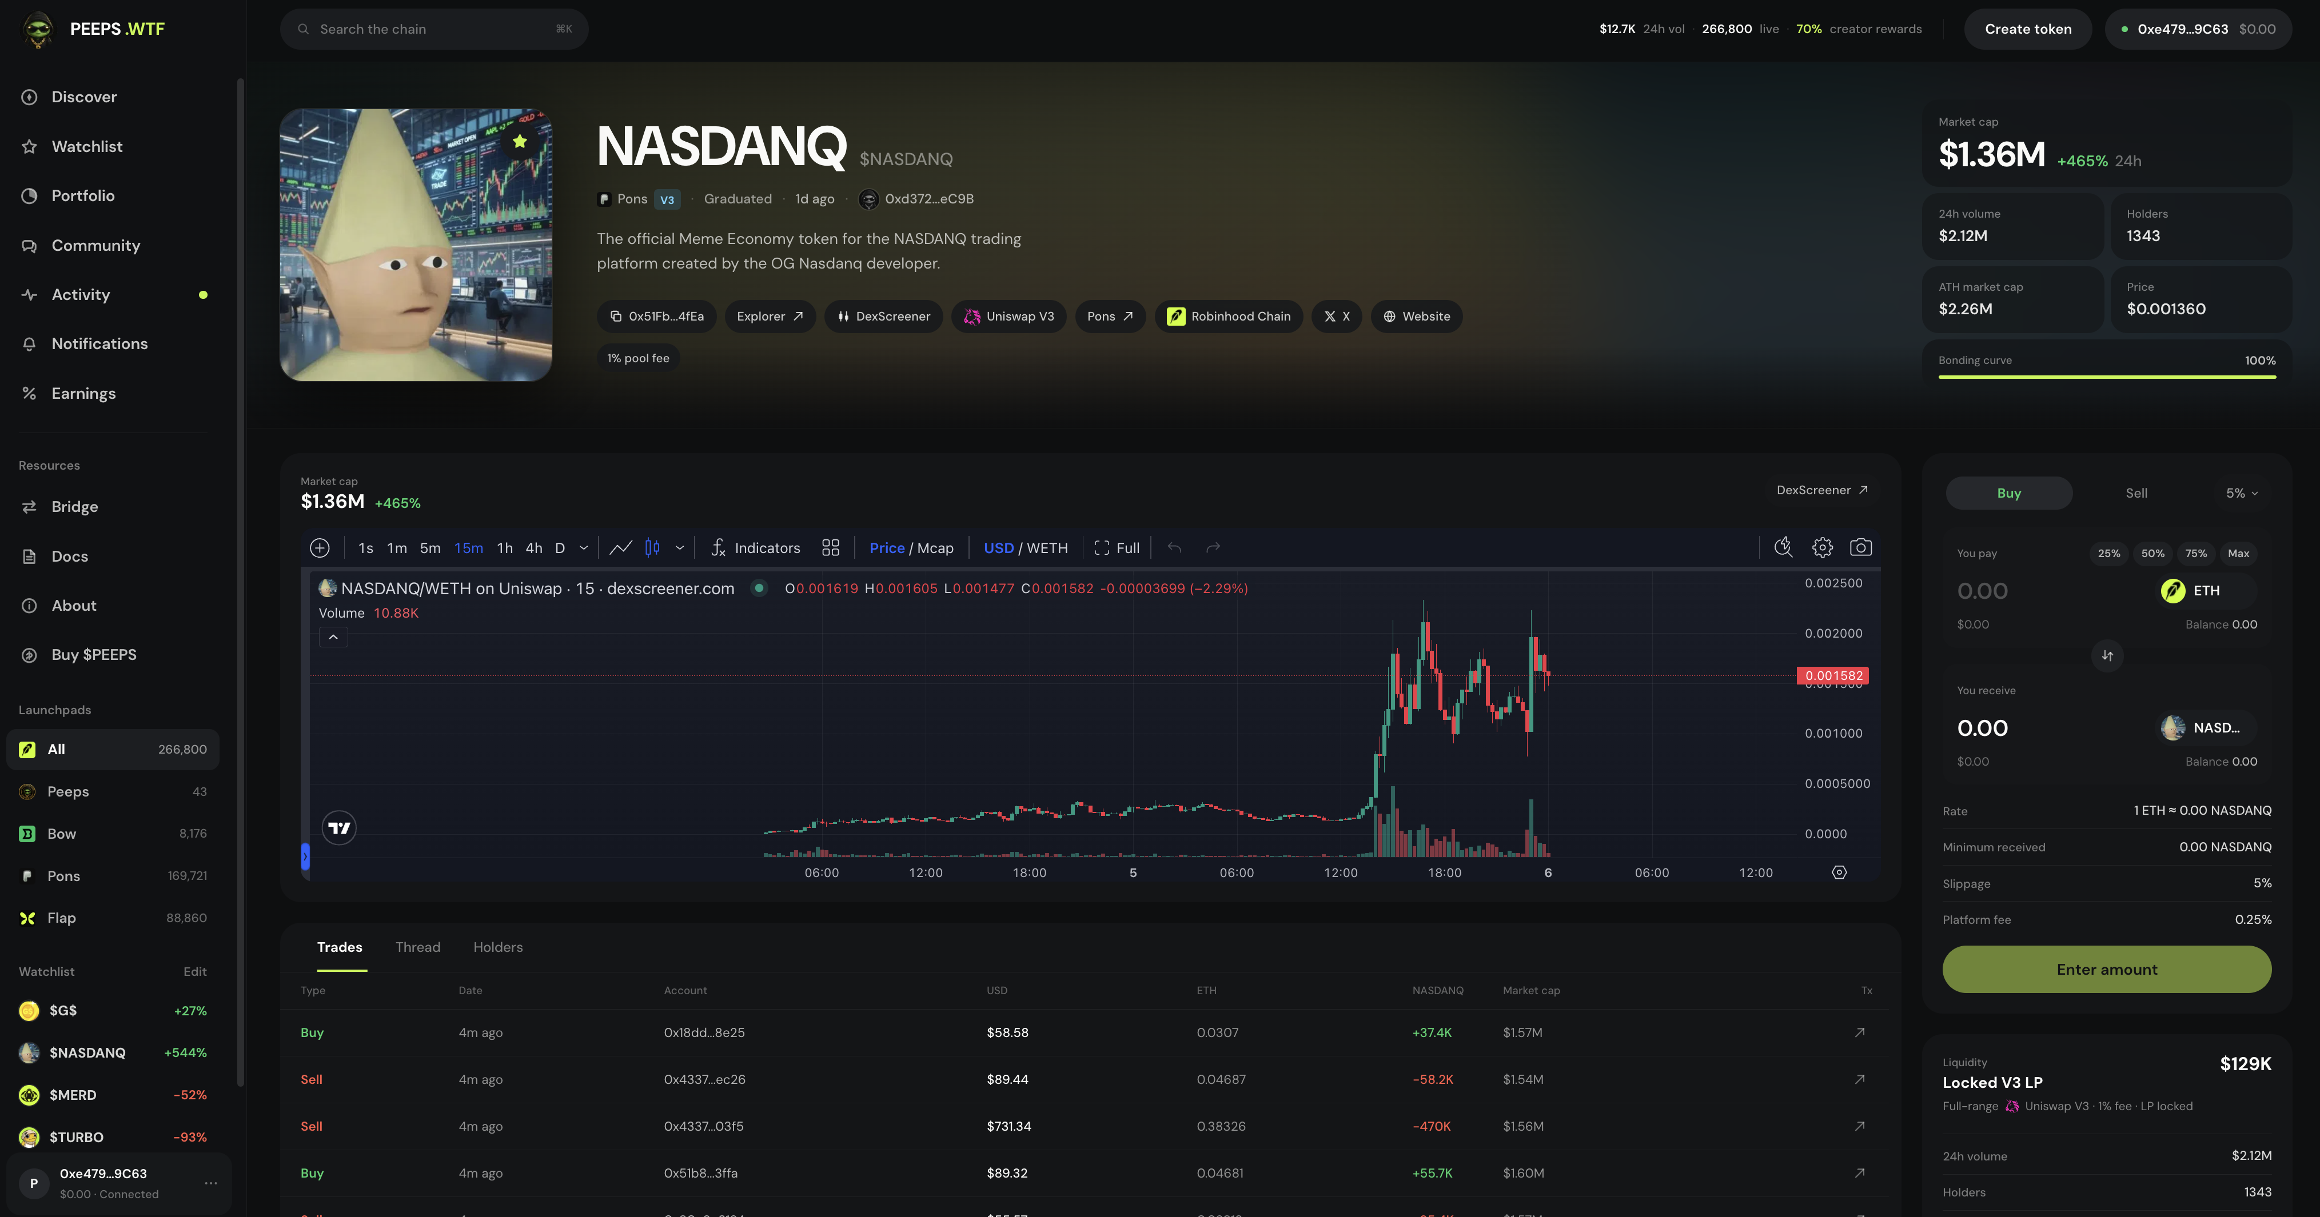Open Uniswap V3 pool link
This screenshot has width=2320, height=1217.
pyautogui.click(x=1008, y=316)
